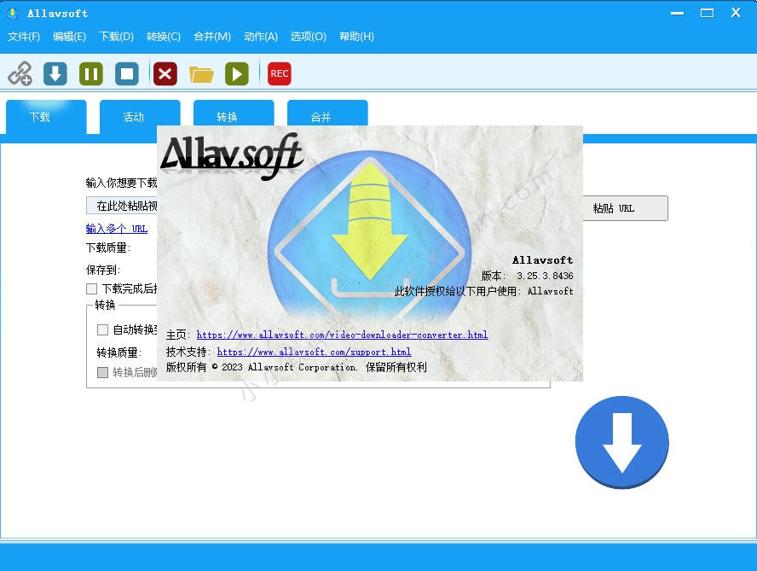
Task: Click the large blue download circle button
Action: [621, 442]
